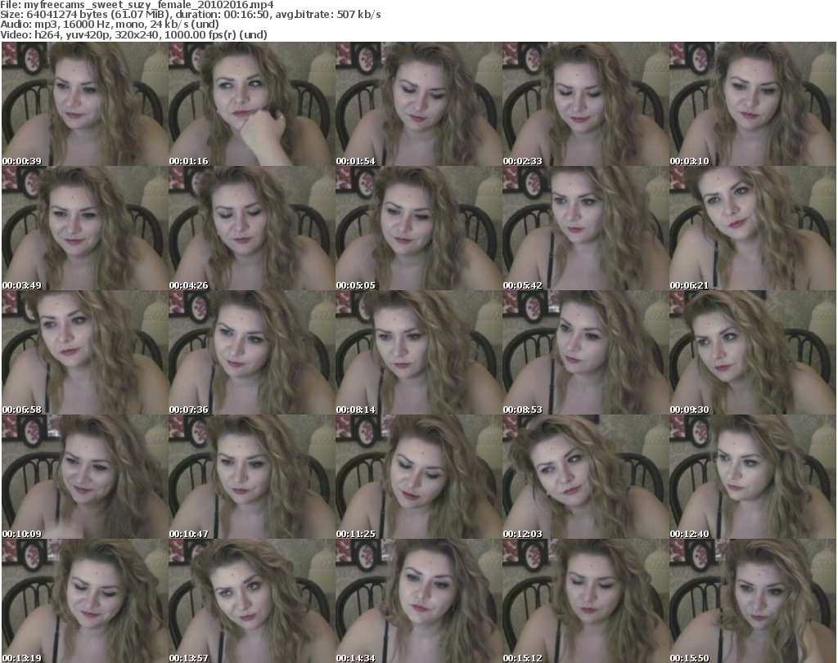Click the frame stamped 00:15:12
Image resolution: width=838 pixels, height=663 pixels.
tap(586, 601)
